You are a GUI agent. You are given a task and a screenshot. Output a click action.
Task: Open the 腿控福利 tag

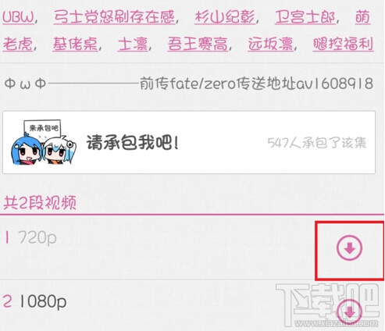click(x=343, y=44)
